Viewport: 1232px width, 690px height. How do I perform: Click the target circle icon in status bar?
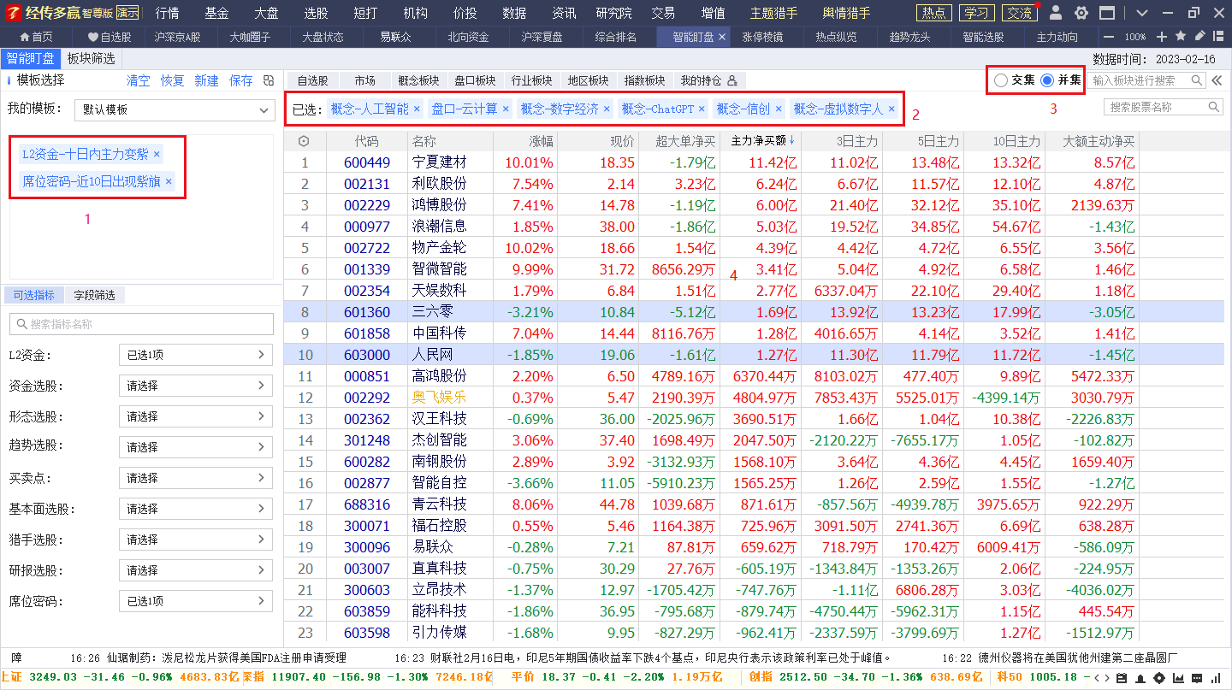click(x=1159, y=678)
